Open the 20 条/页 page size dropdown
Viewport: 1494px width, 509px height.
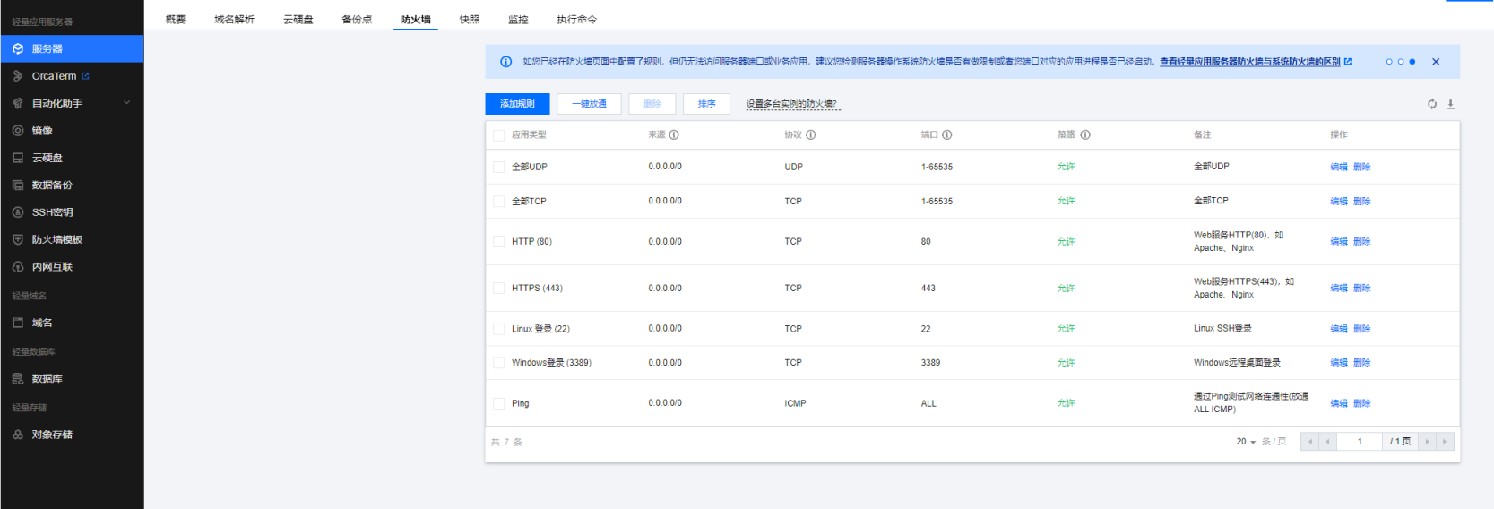pyautogui.click(x=1246, y=442)
